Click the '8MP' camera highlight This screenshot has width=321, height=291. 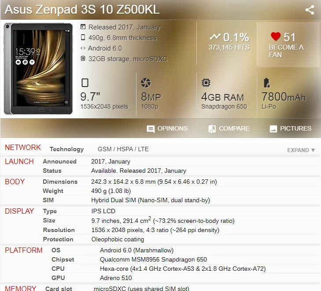click(151, 97)
